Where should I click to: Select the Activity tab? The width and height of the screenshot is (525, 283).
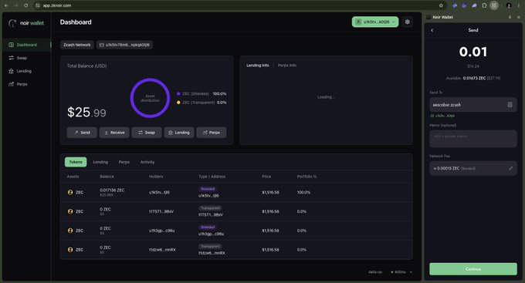147,162
